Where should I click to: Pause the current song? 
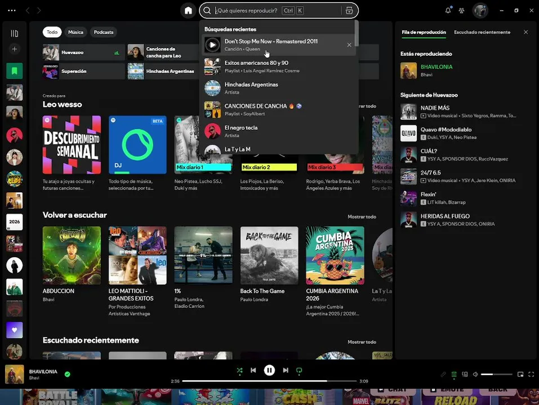tap(269, 370)
